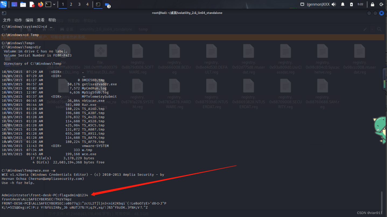Screen dimensions: 387x217
Task: Open the 文件 menu
Action: click(x=7, y=20)
